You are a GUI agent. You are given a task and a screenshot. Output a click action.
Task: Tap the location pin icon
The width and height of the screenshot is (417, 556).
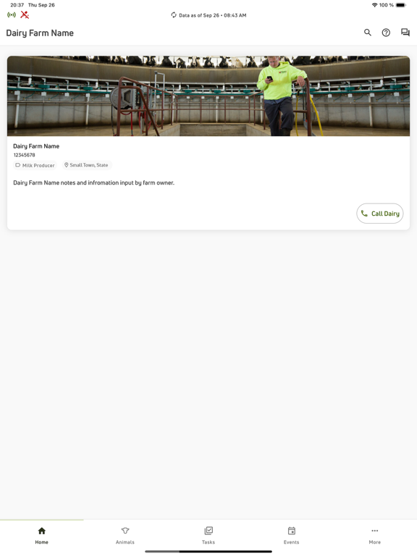point(66,165)
